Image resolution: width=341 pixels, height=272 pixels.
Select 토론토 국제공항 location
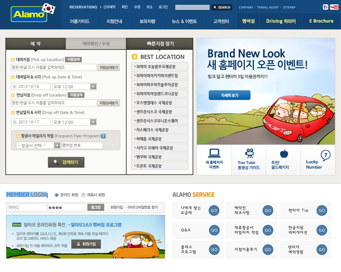click(160, 166)
